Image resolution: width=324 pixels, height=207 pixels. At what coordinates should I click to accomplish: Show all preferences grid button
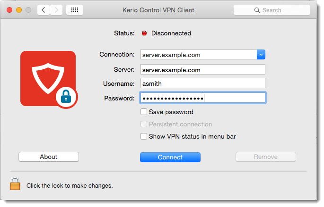pos(75,10)
